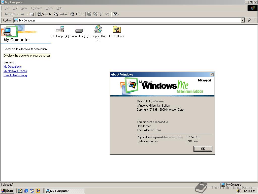The width and height of the screenshot is (258, 194).
Task: Open the History pane from toolbar
Action: click(77, 14)
